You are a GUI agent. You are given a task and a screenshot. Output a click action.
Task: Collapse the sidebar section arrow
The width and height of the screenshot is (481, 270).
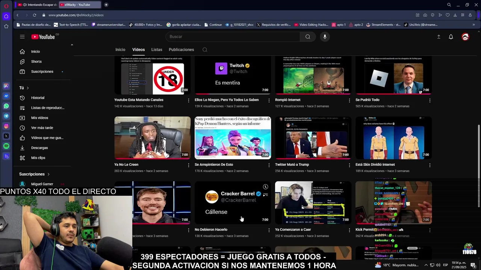click(x=72, y=45)
